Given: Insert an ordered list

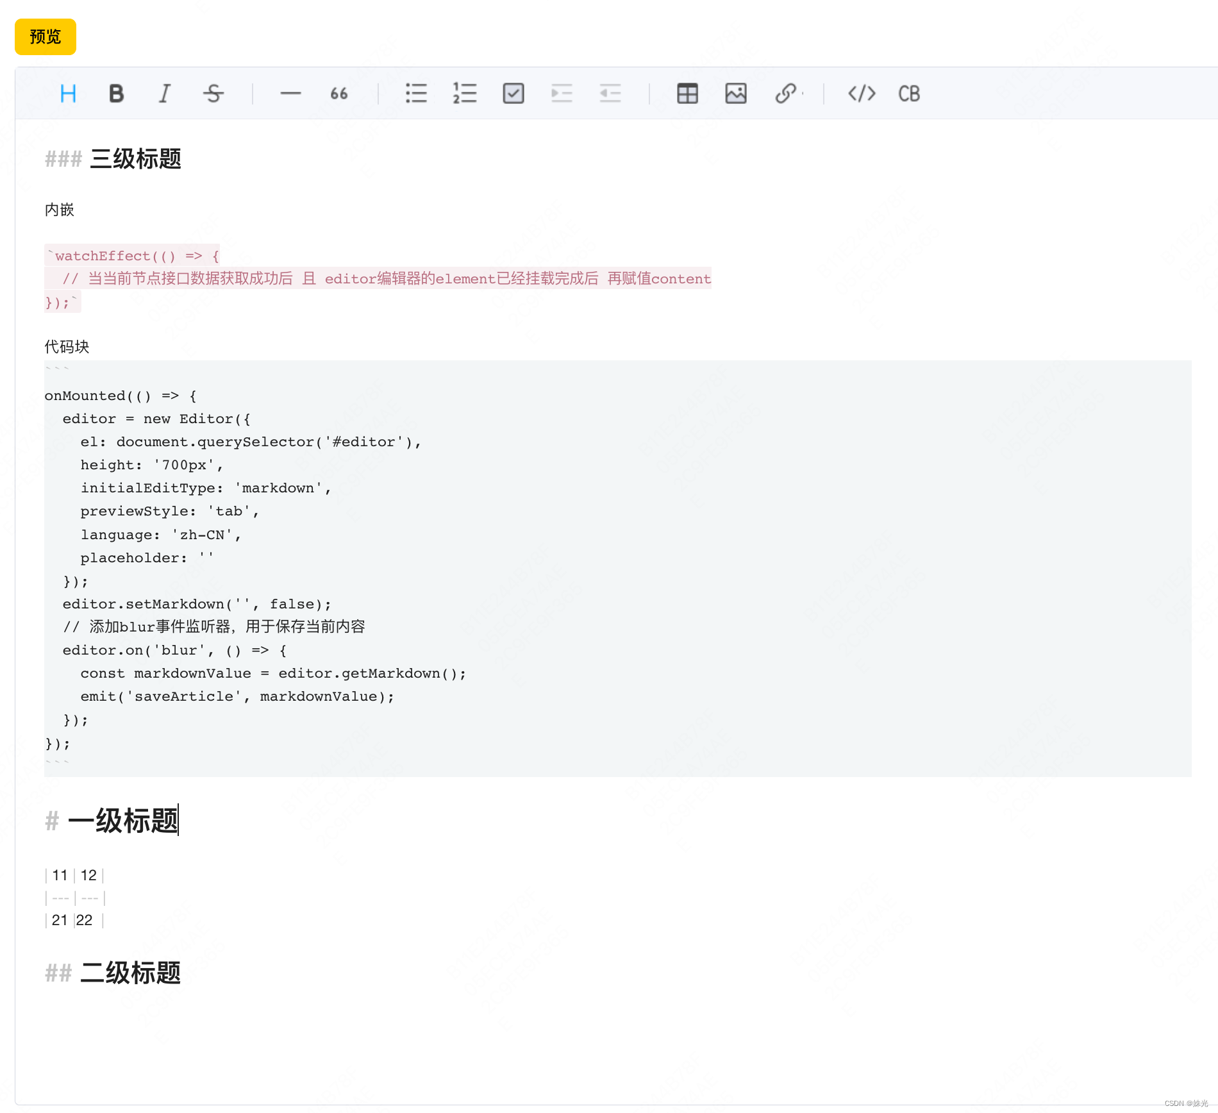Looking at the screenshot, I should (x=465, y=94).
